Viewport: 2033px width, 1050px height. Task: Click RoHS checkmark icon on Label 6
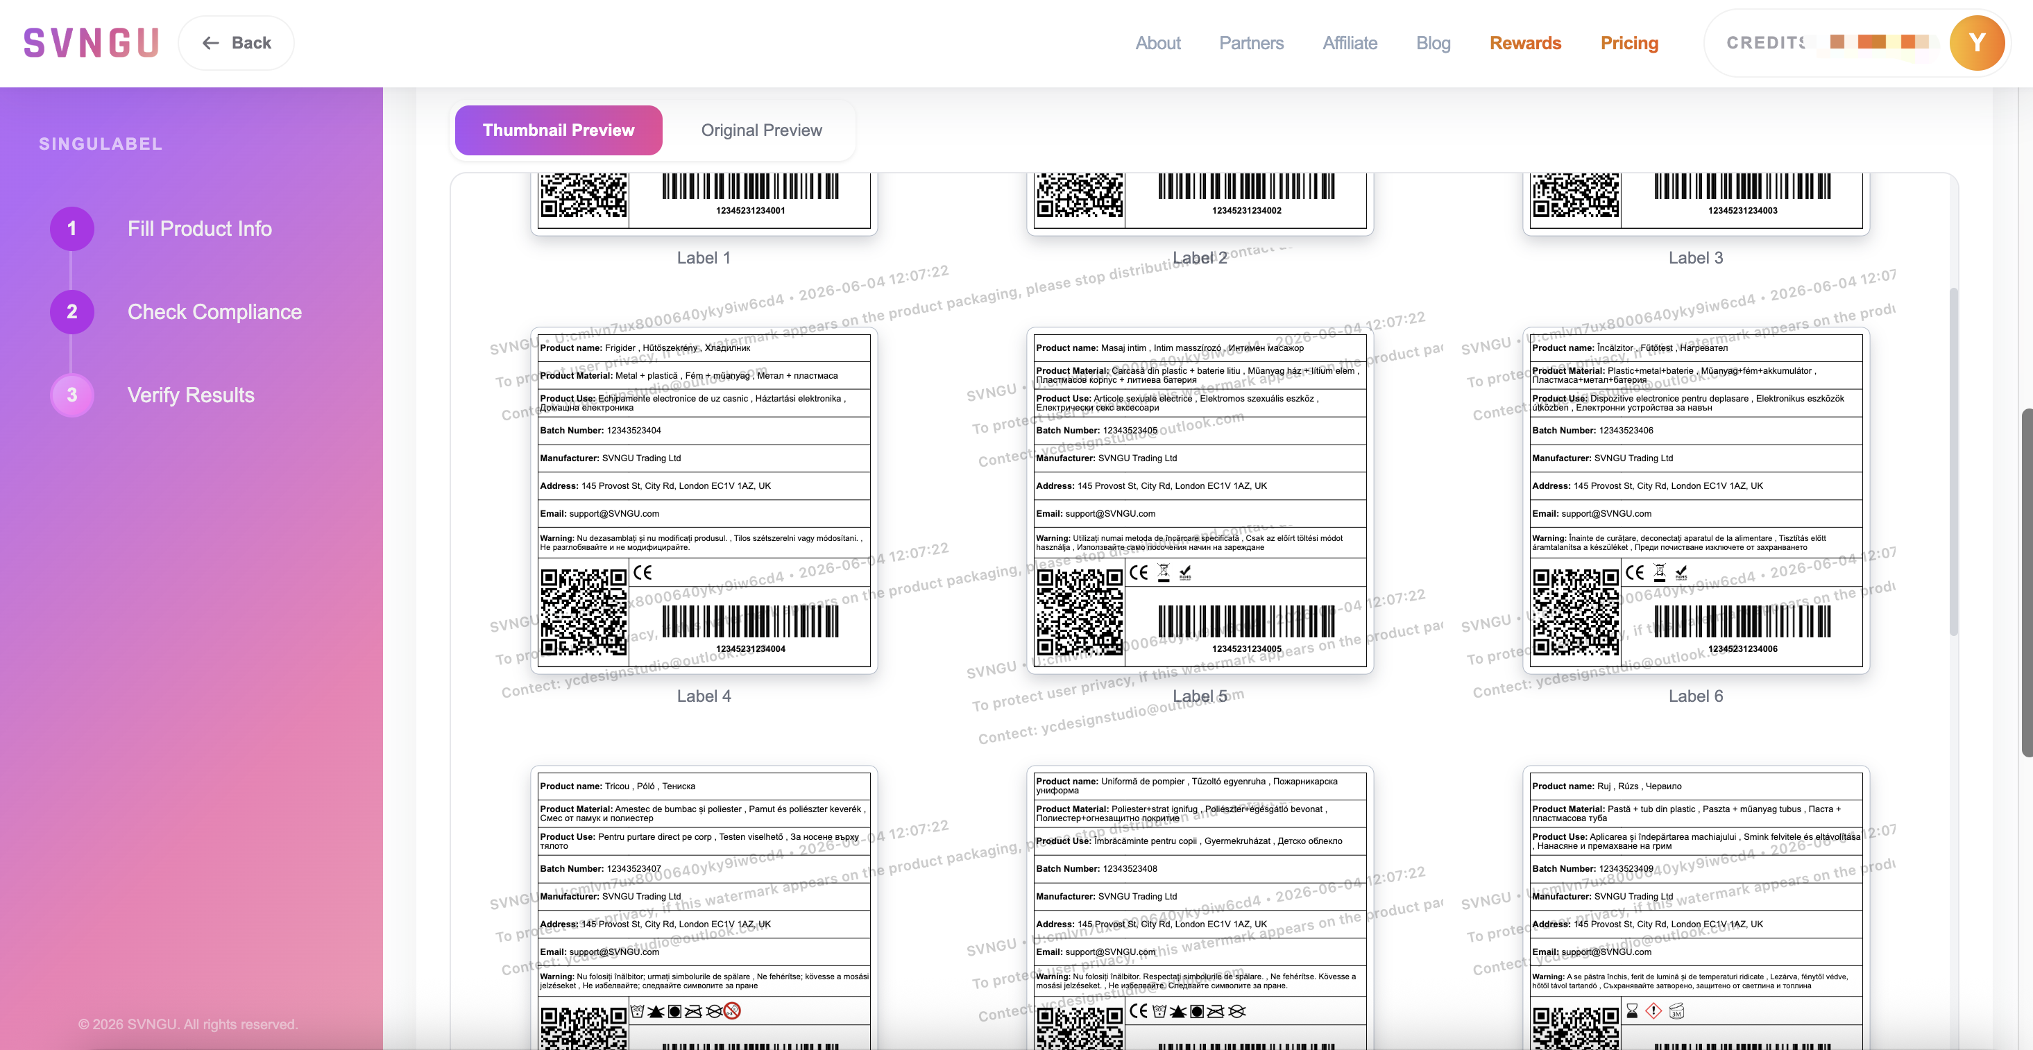1681,572
